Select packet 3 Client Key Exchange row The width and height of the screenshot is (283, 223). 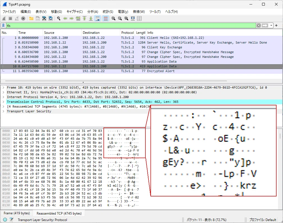[141, 47]
